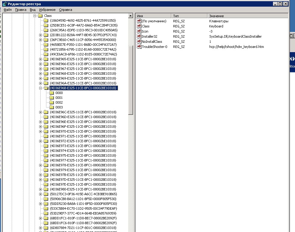Click folder icon of {268C95A1-EDFE-11D3...}
The image size is (295, 232).
pos(46,30)
